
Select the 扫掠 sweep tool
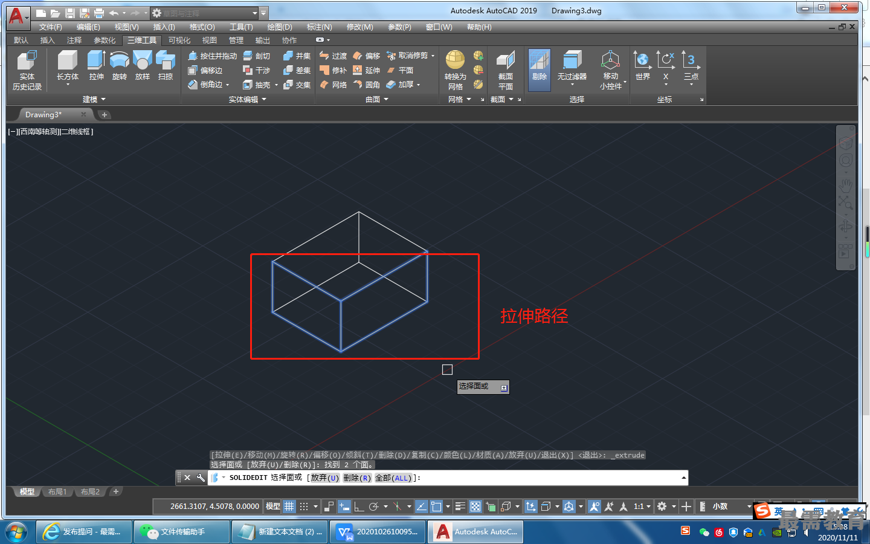click(165, 66)
